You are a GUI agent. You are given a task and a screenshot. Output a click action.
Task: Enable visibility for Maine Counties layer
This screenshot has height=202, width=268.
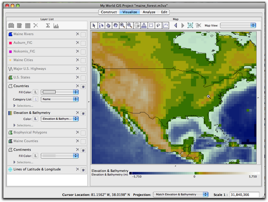coord(83,141)
